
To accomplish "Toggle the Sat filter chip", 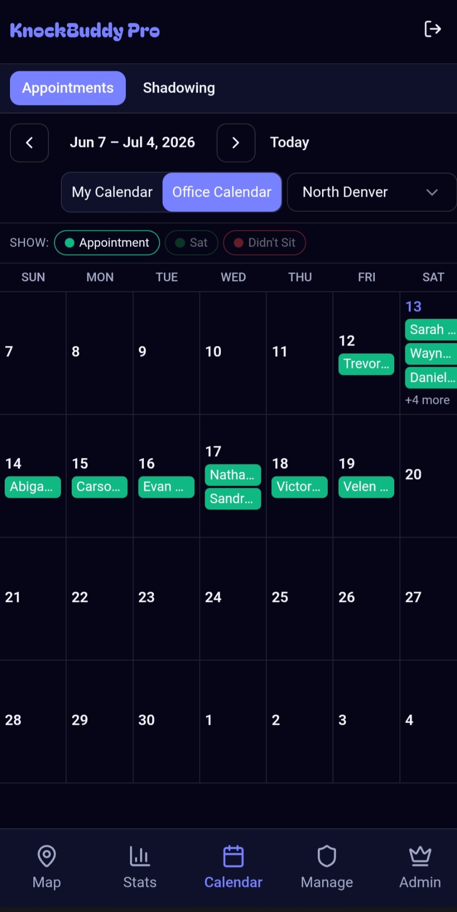I will tap(191, 243).
